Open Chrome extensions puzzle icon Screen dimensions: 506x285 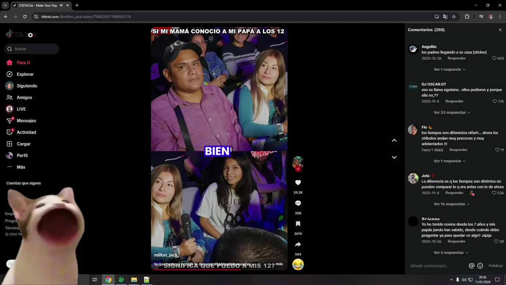point(467,17)
